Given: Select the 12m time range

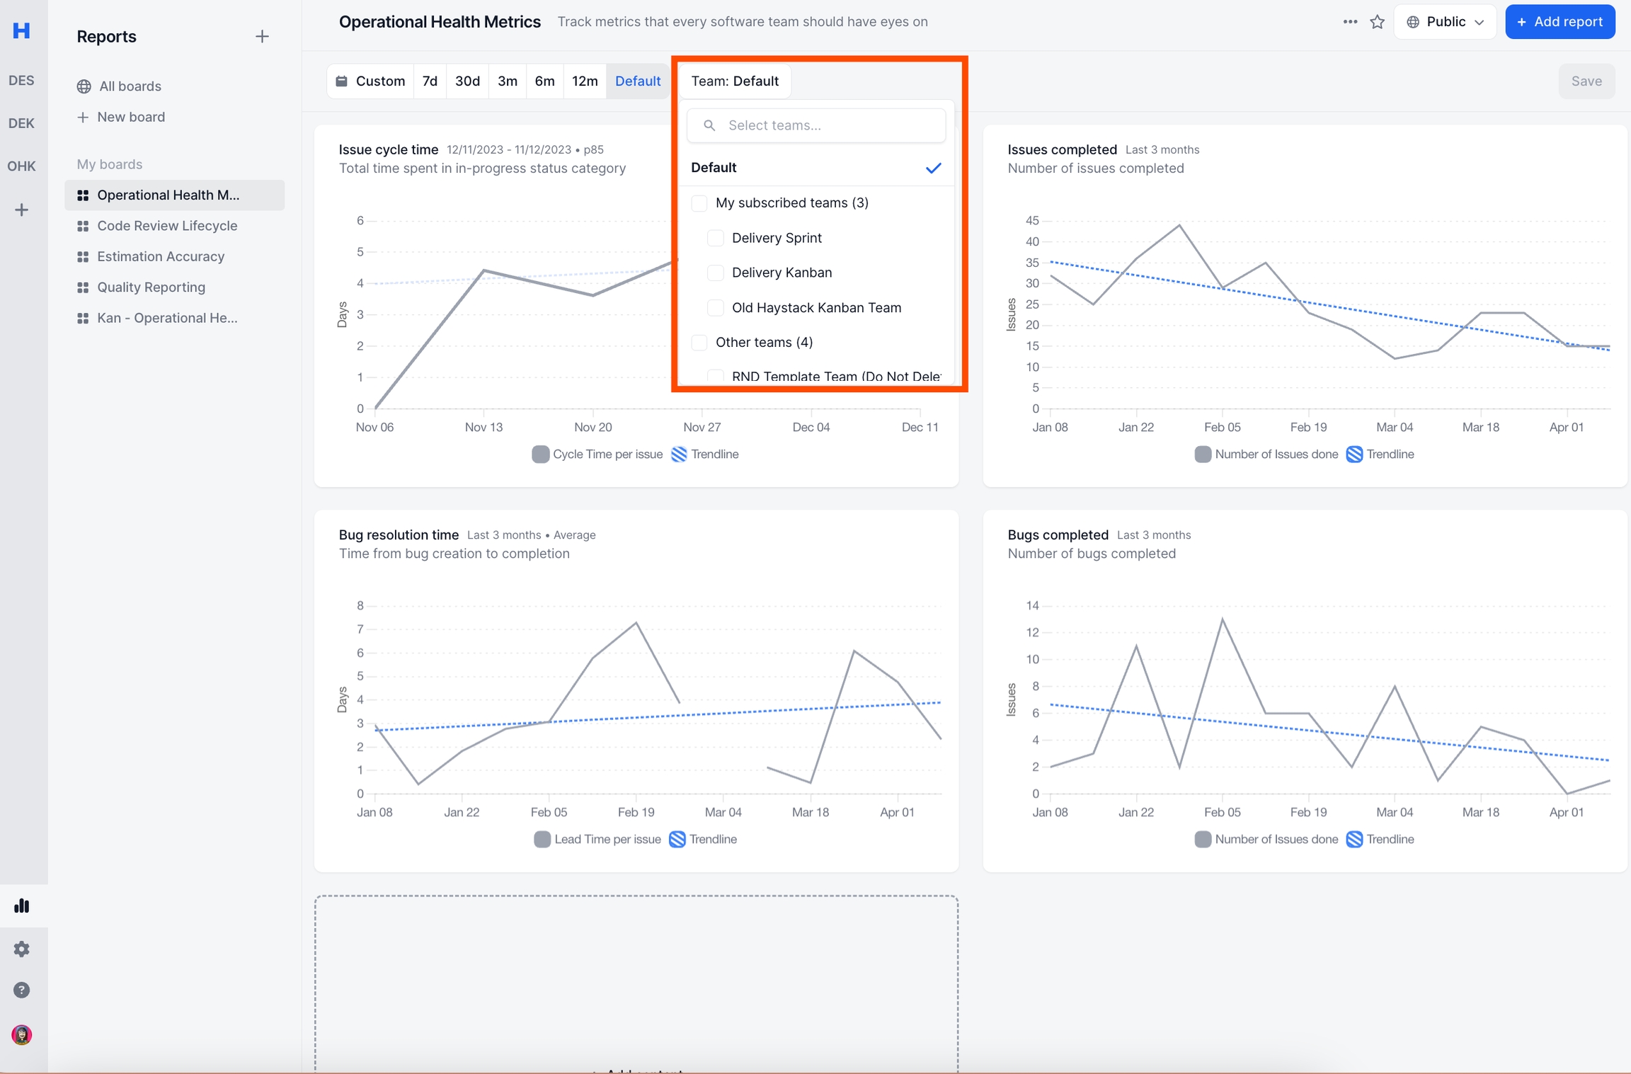Looking at the screenshot, I should coord(585,81).
